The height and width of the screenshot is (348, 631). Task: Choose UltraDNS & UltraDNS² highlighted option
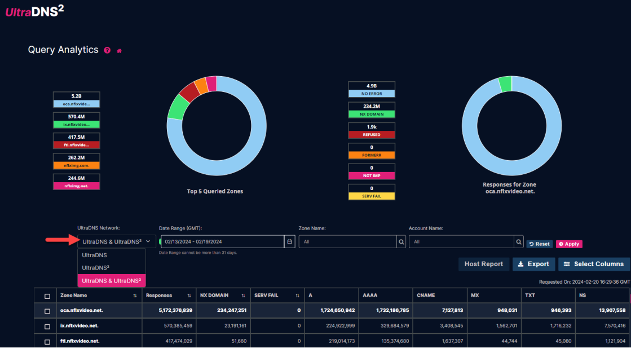pyautogui.click(x=112, y=281)
